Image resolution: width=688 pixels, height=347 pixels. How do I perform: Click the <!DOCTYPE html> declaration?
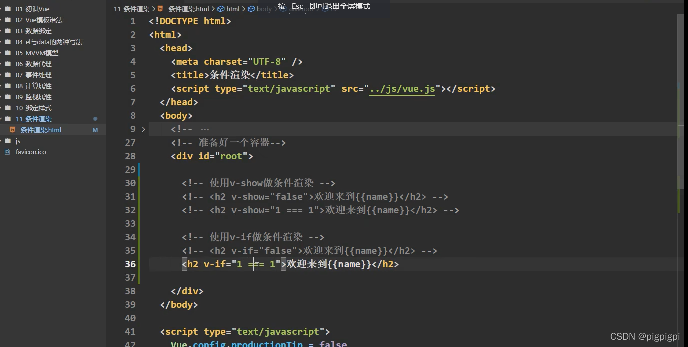190,21
